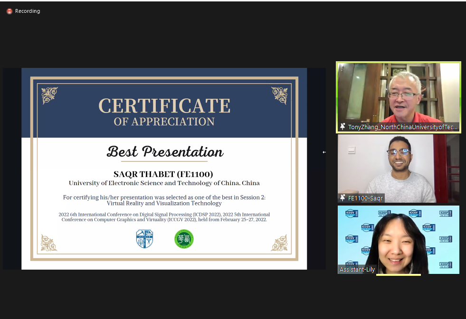Image resolution: width=466 pixels, height=319 pixels.
Task: Select Assistant-Lily participant video tile
Action: pos(398,239)
